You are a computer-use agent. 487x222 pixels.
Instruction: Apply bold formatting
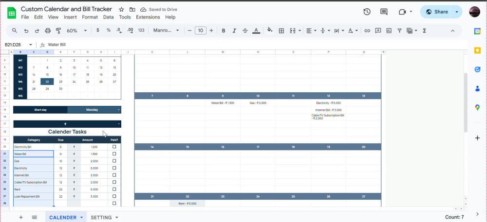coord(224,30)
